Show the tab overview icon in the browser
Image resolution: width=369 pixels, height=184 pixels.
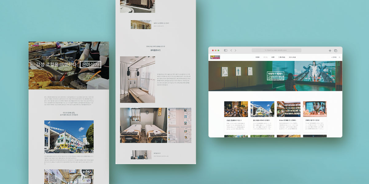point(336,51)
